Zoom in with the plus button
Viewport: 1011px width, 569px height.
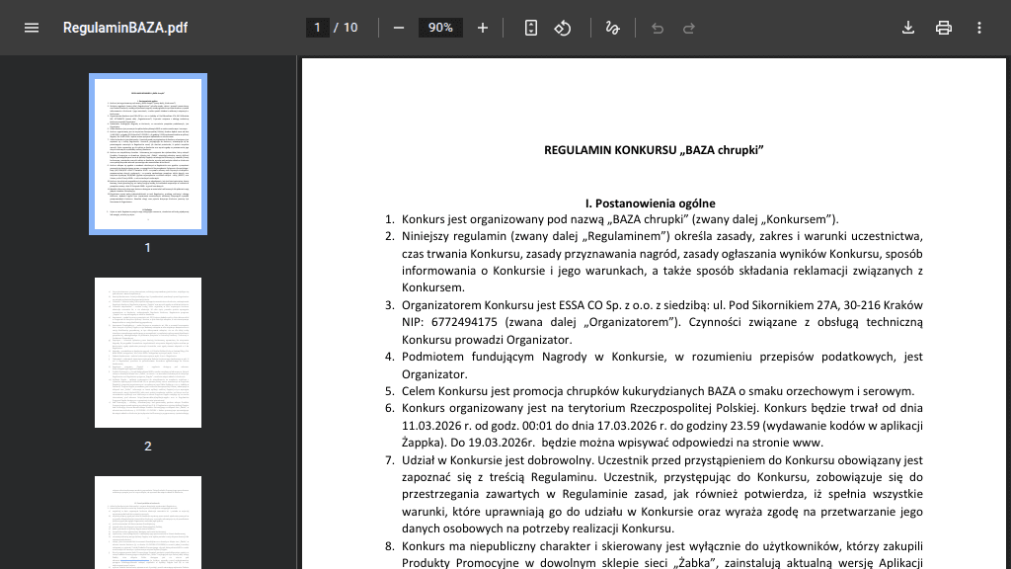click(482, 28)
